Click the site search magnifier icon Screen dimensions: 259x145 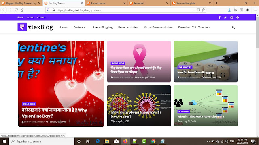tap(233, 27)
